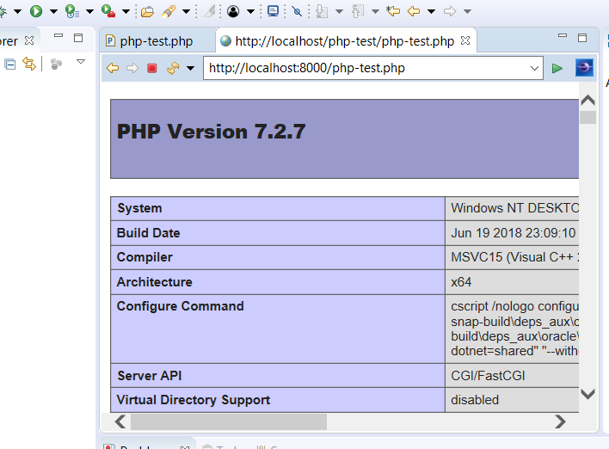The image size is (609, 449).
Task: Click the Jun 19 2018 build date value
Action: 513,233
